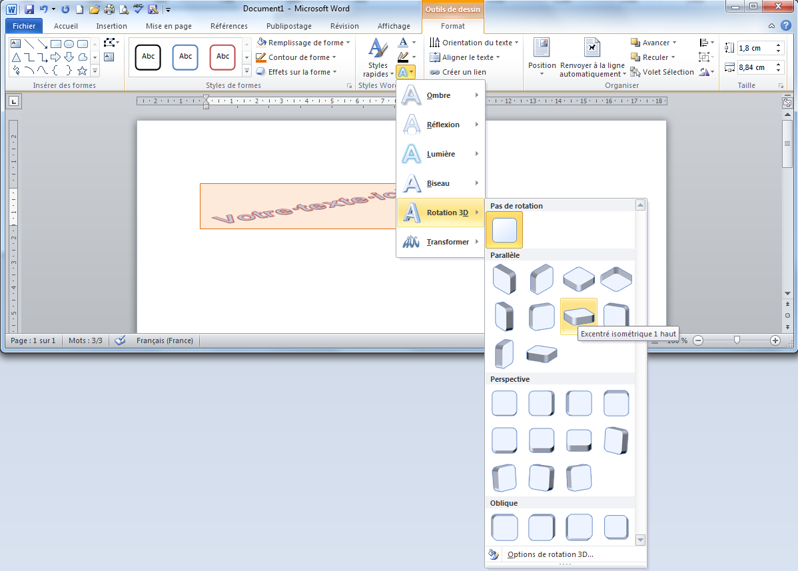
Task: Apply the blue outlined Abc shape style
Action: click(185, 57)
